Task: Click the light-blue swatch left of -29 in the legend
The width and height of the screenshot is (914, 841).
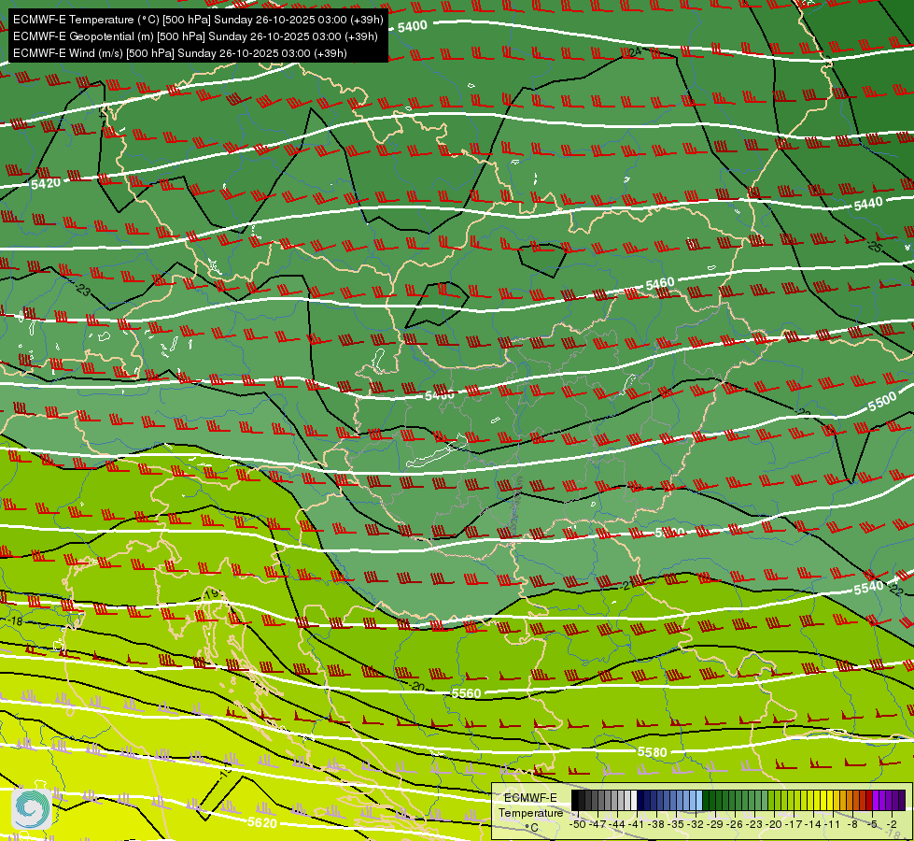Action: (x=699, y=800)
